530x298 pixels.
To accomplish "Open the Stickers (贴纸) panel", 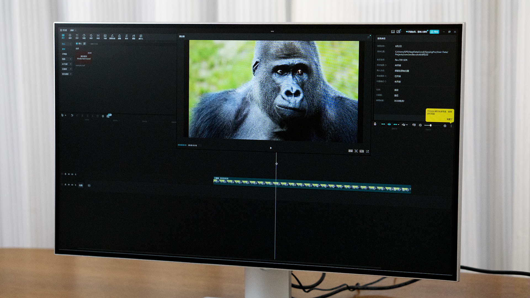I will [84, 36].
